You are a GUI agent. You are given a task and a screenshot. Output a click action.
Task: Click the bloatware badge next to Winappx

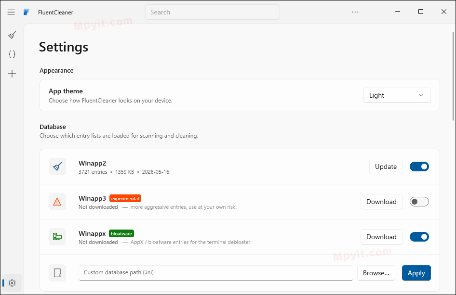point(121,234)
